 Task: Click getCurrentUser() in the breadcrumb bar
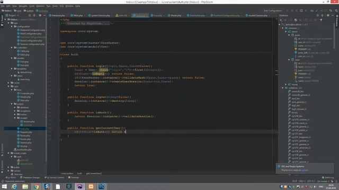pos(94,174)
